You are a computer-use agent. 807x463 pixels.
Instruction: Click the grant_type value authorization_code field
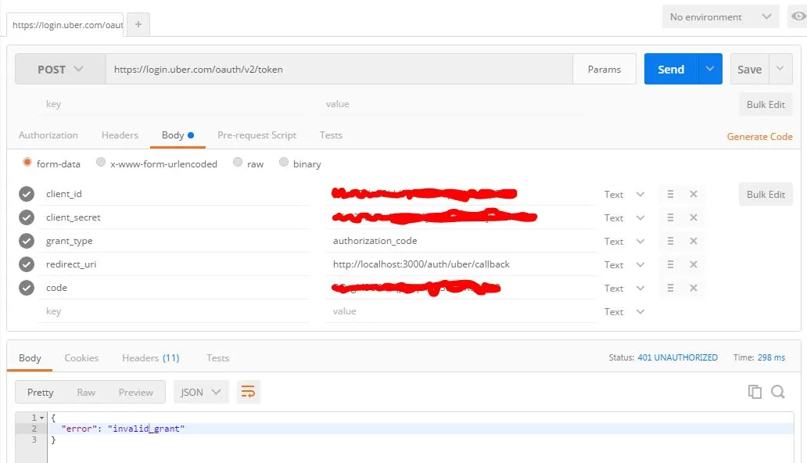(461, 241)
